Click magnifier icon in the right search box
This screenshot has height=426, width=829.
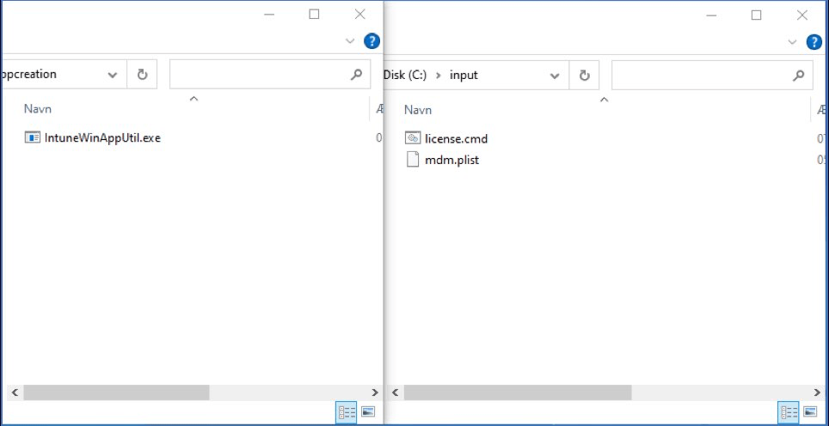pyautogui.click(x=798, y=76)
